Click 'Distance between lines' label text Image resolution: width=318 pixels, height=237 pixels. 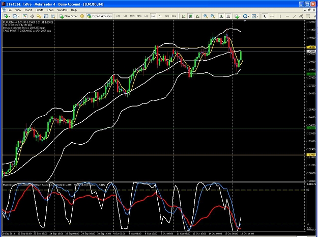click(x=24, y=28)
